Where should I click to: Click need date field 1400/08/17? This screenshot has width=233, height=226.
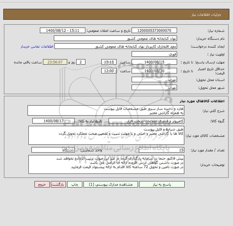coord(54,121)
